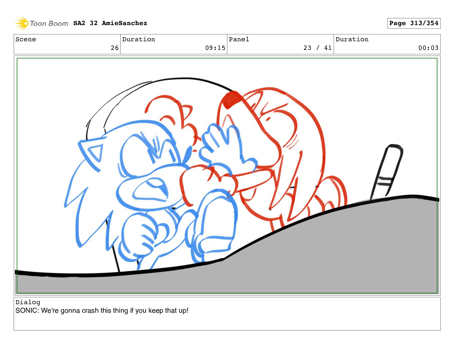
Task: Click the 'SA2 32 AmieSanchez' project title
Action: [x=110, y=23]
